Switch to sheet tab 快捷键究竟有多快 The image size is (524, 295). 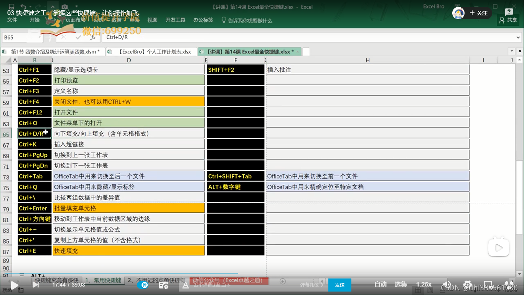[x=56, y=280]
